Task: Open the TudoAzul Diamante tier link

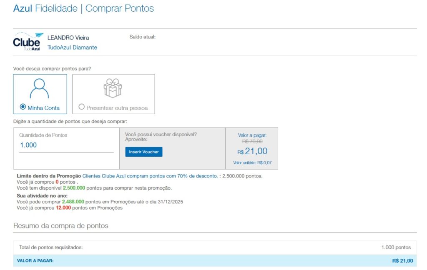Action: pos(72,47)
